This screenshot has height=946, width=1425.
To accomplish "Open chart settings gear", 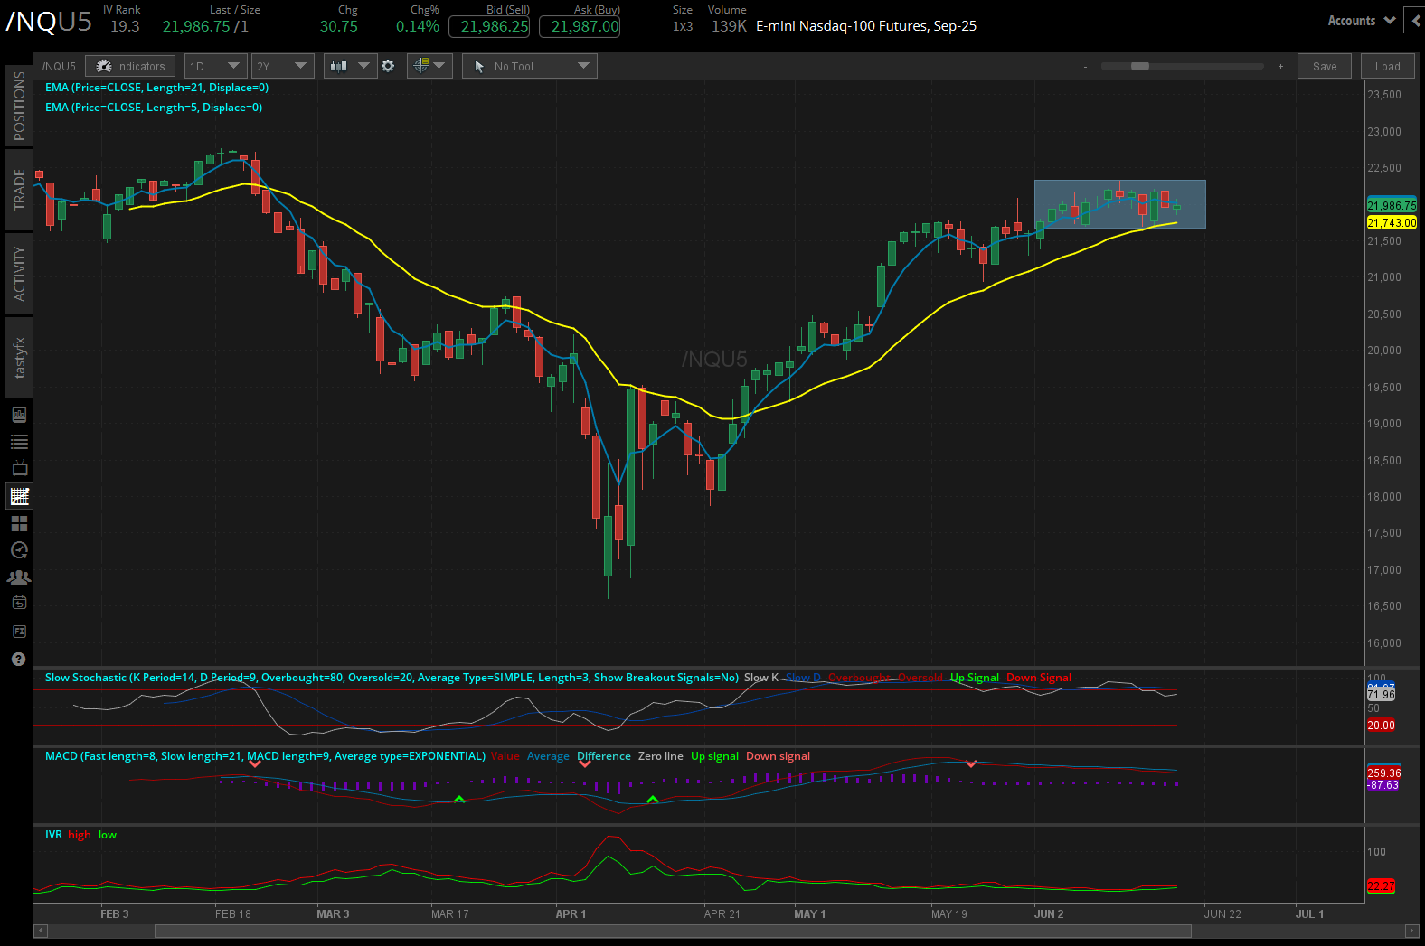I will click(388, 66).
